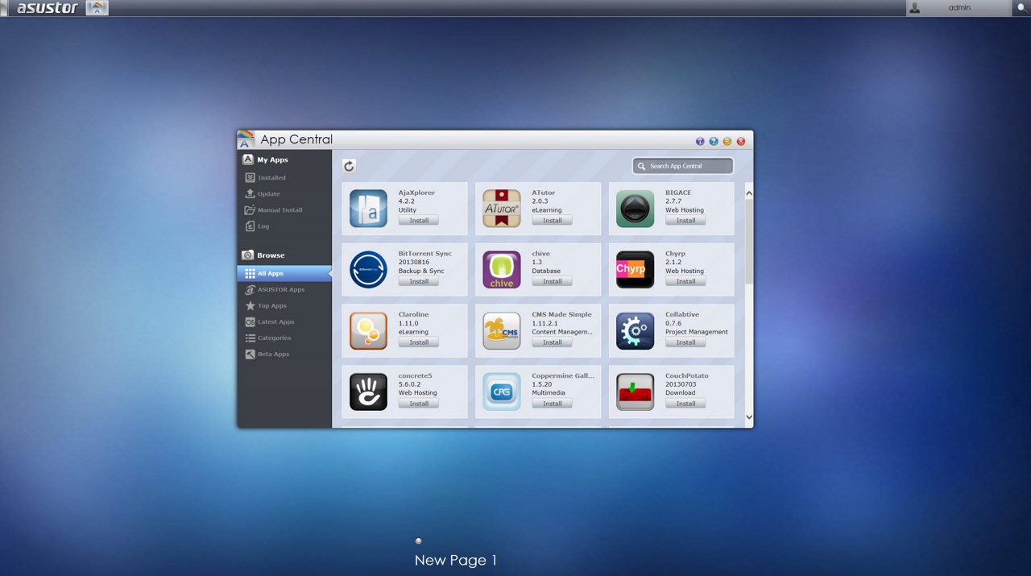Install Collabtive

pos(685,342)
